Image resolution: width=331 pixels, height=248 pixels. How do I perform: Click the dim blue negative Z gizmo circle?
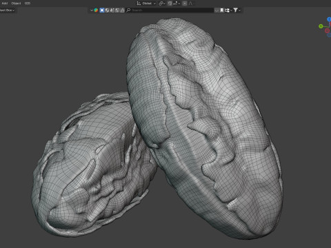pyautogui.click(x=329, y=35)
